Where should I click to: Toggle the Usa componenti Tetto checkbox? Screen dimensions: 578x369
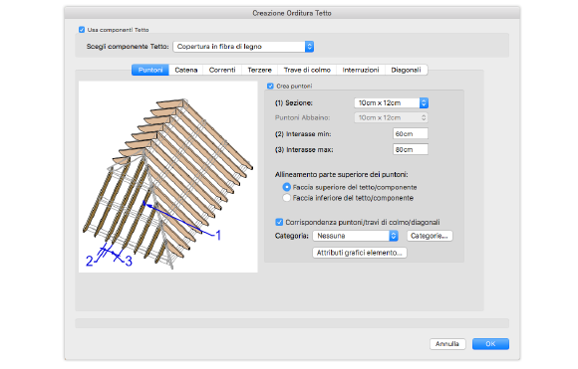pyautogui.click(x=82, y=30)
